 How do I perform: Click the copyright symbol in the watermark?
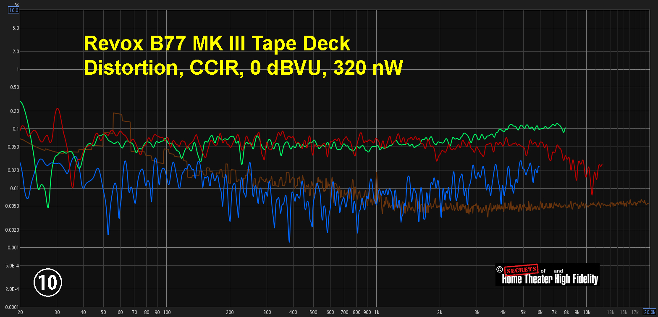coord(499,270)
